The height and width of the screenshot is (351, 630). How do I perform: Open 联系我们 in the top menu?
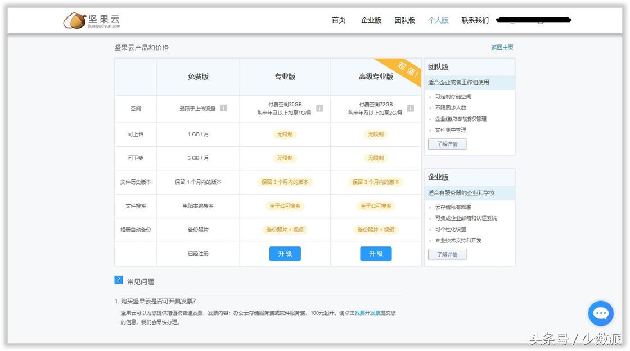[475, 20]
